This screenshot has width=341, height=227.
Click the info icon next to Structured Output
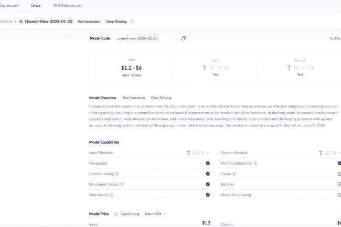point(122,185)
